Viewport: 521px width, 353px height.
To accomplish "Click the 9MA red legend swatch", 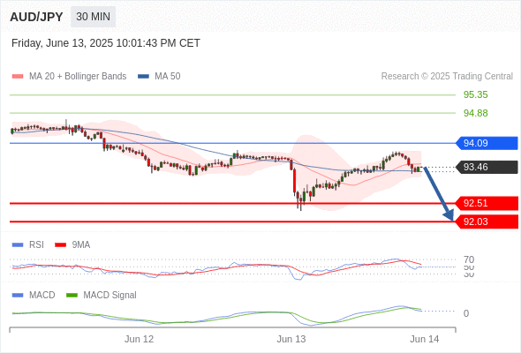I will click(x=60, y=245).
